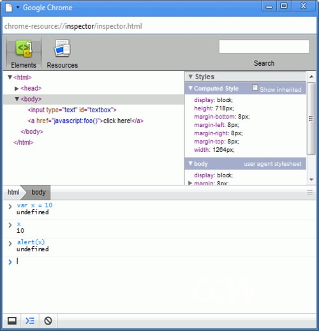Click the dock/undock inspector icon

click(12, 321)
